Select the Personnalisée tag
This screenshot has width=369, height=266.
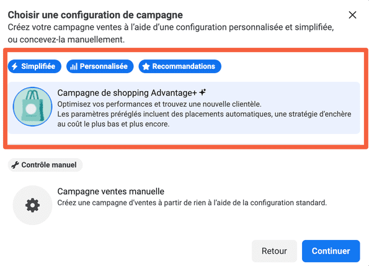(100, 66)
